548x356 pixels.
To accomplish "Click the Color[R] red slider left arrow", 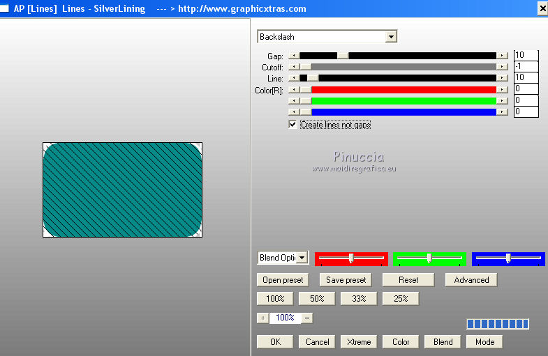I will coord(294,90).
